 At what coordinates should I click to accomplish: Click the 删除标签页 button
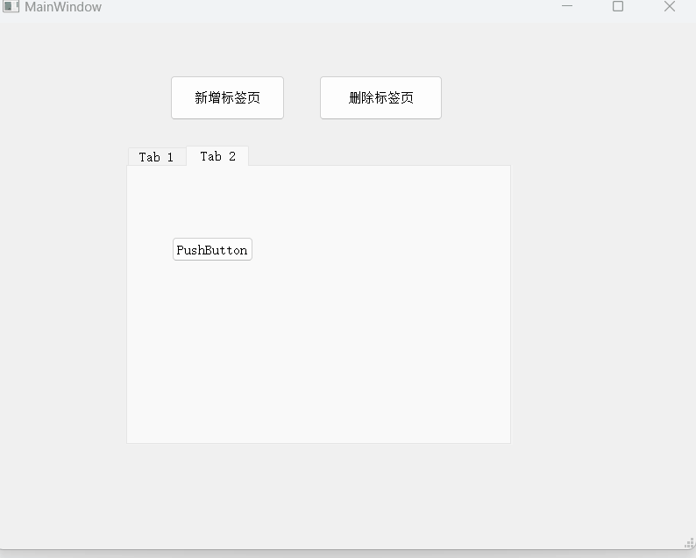pos(380,97)
